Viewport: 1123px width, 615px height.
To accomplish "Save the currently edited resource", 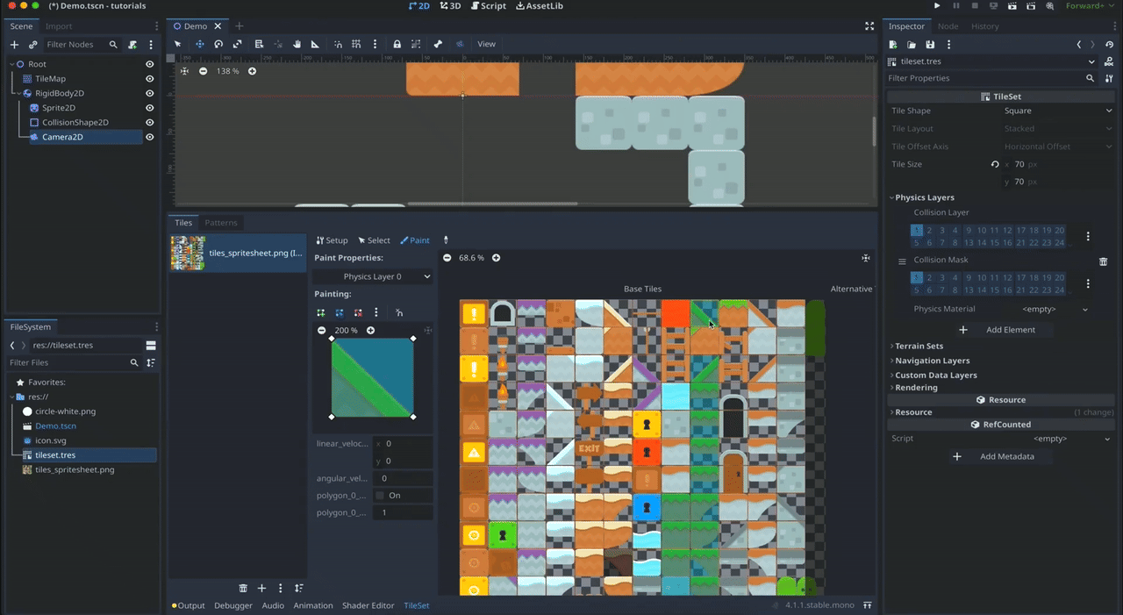I will (x=930, y=44).
